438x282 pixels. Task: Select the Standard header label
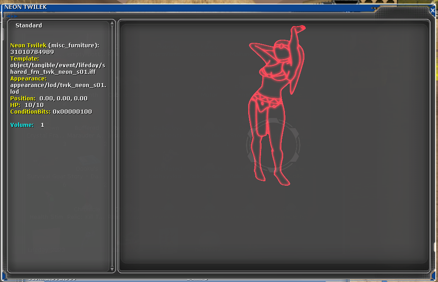29,25
